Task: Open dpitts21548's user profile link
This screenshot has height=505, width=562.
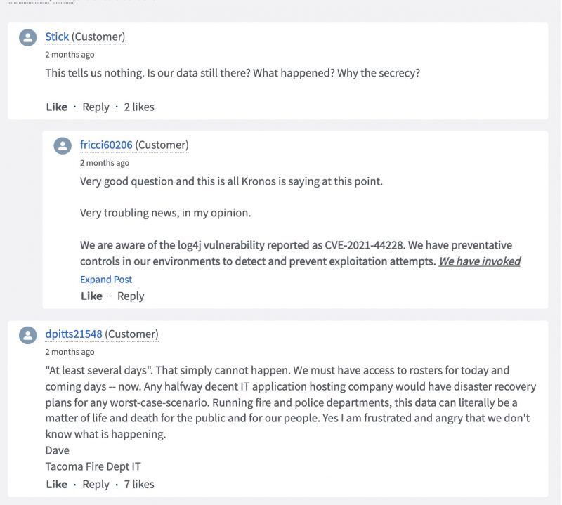Action: pos(74,334)
